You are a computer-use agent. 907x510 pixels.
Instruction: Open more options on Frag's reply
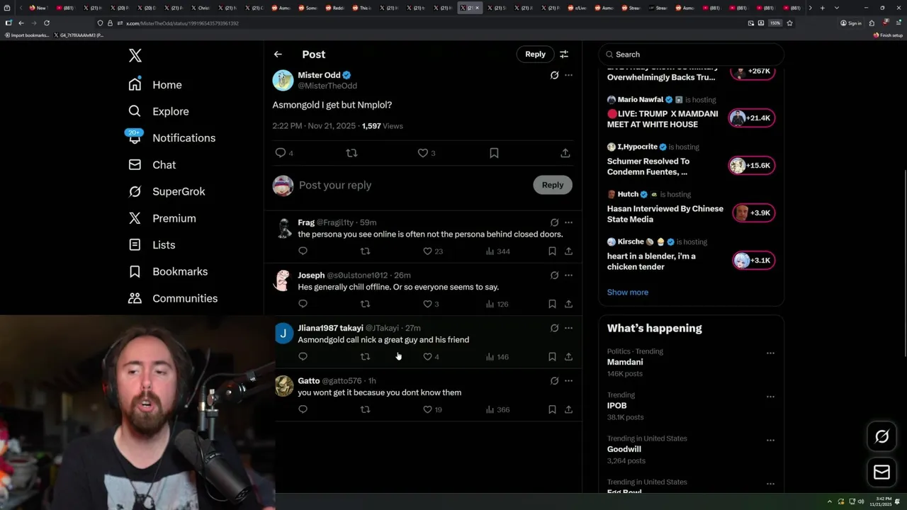pyautogui.click(x=568, y=222)
